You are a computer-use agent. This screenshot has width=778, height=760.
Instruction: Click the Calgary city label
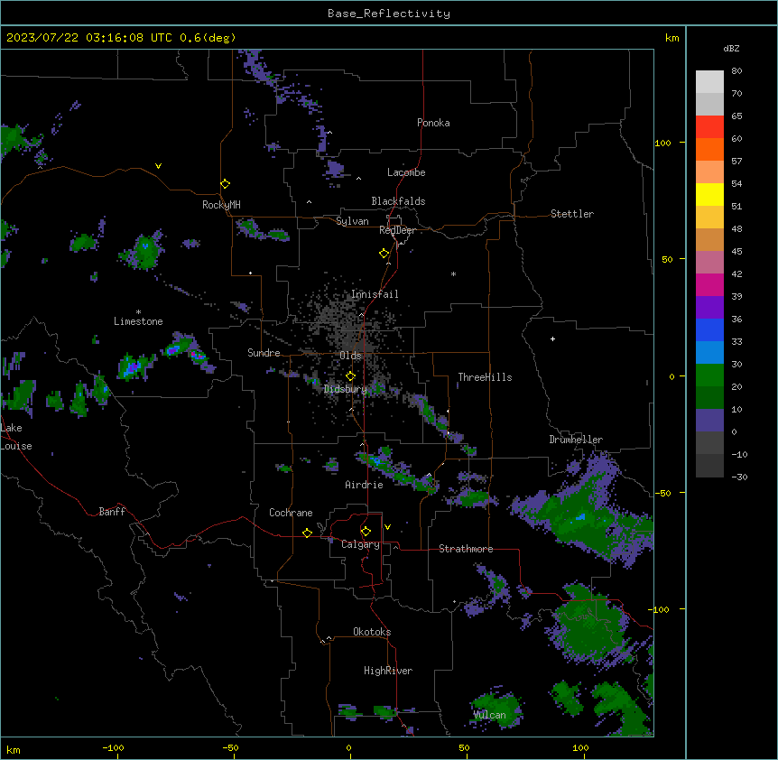361,544
